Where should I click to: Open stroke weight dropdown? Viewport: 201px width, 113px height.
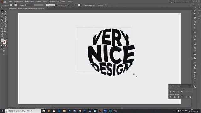coord(32,5)
